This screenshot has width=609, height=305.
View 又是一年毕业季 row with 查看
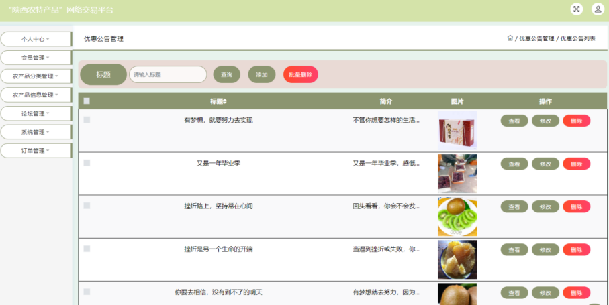pos(514,164)
